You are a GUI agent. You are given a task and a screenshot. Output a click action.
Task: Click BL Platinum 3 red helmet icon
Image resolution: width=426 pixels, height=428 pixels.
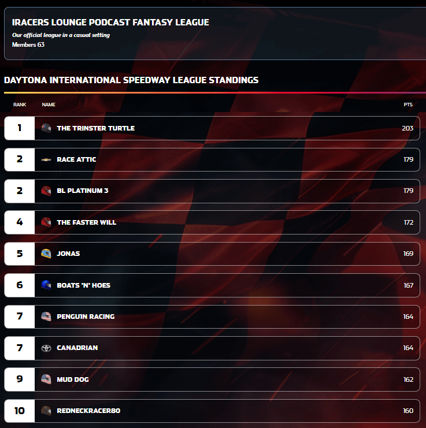point(46,191)
